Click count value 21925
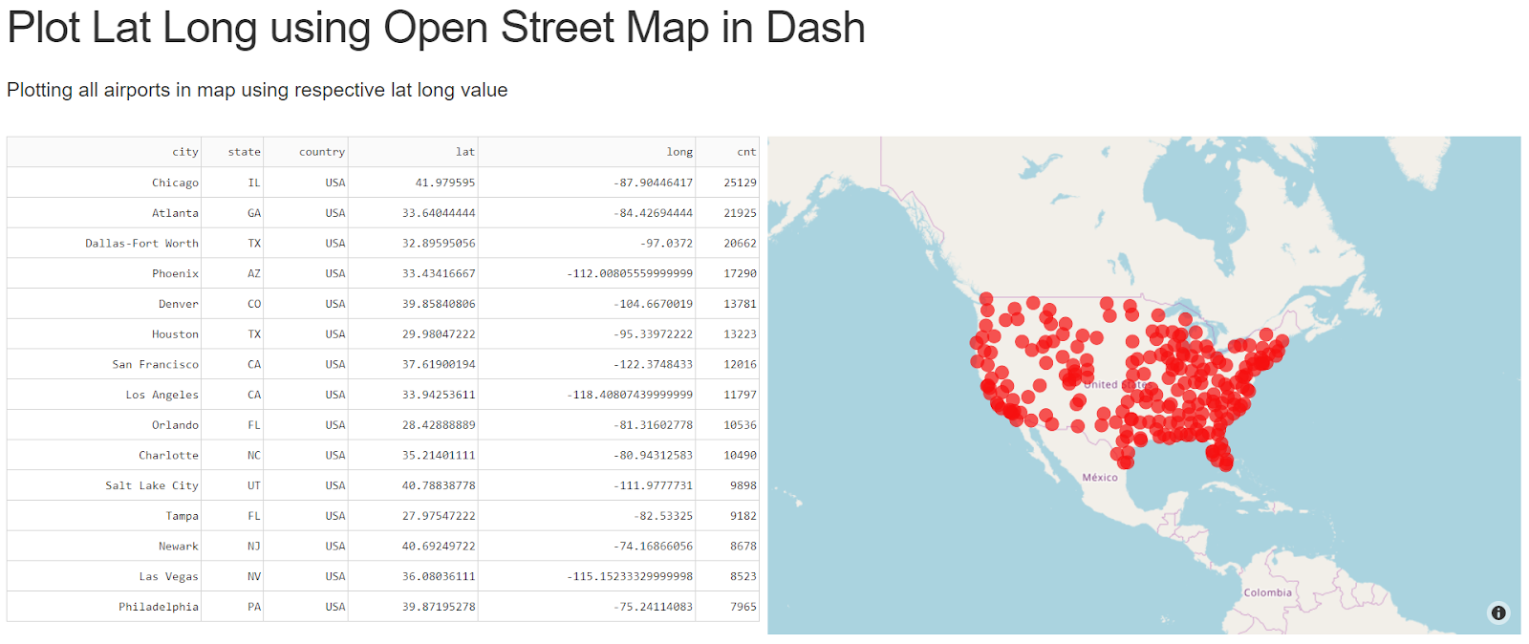This screenshot has height=644, width=1529. click(x=727, y=213)
